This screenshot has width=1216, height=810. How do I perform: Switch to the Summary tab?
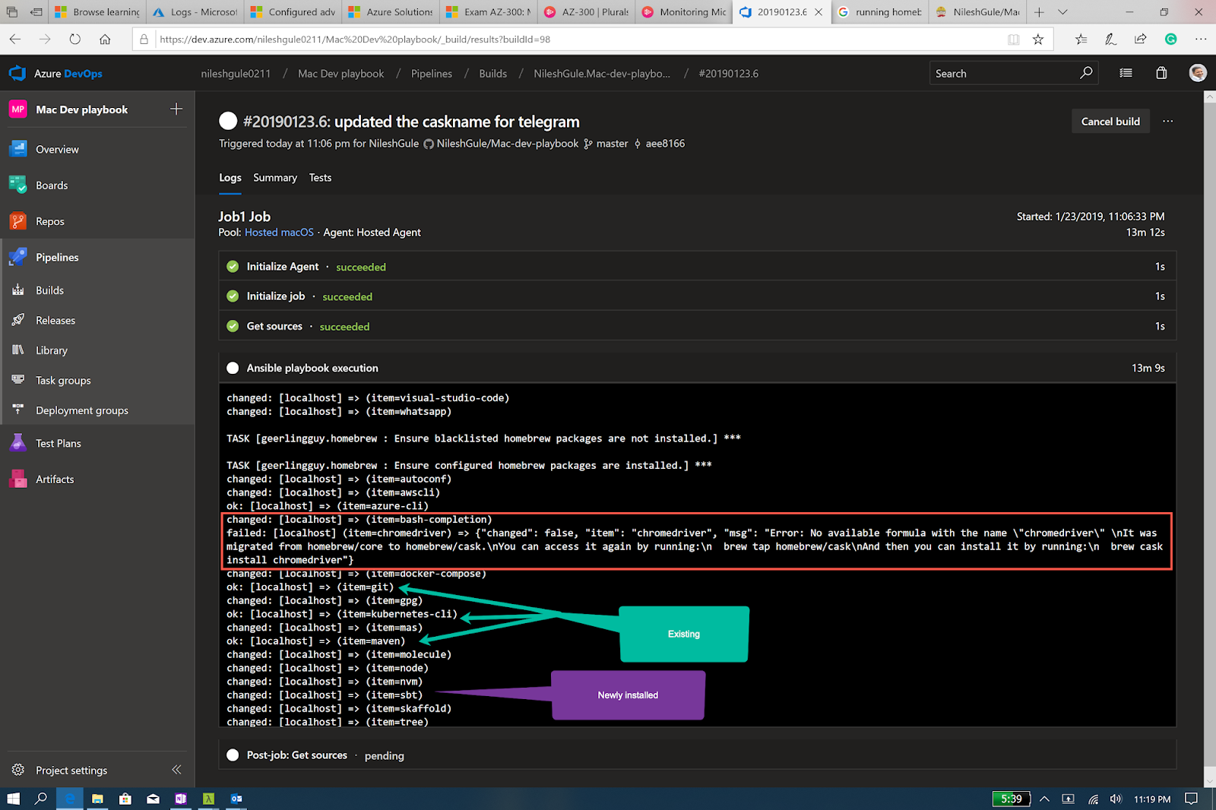[275, 178]
